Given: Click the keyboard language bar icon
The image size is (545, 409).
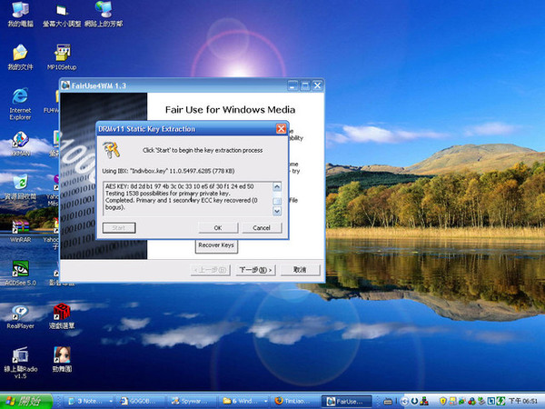Looking at the screenshot, I should pyautogui.click(x=388, y=402).
